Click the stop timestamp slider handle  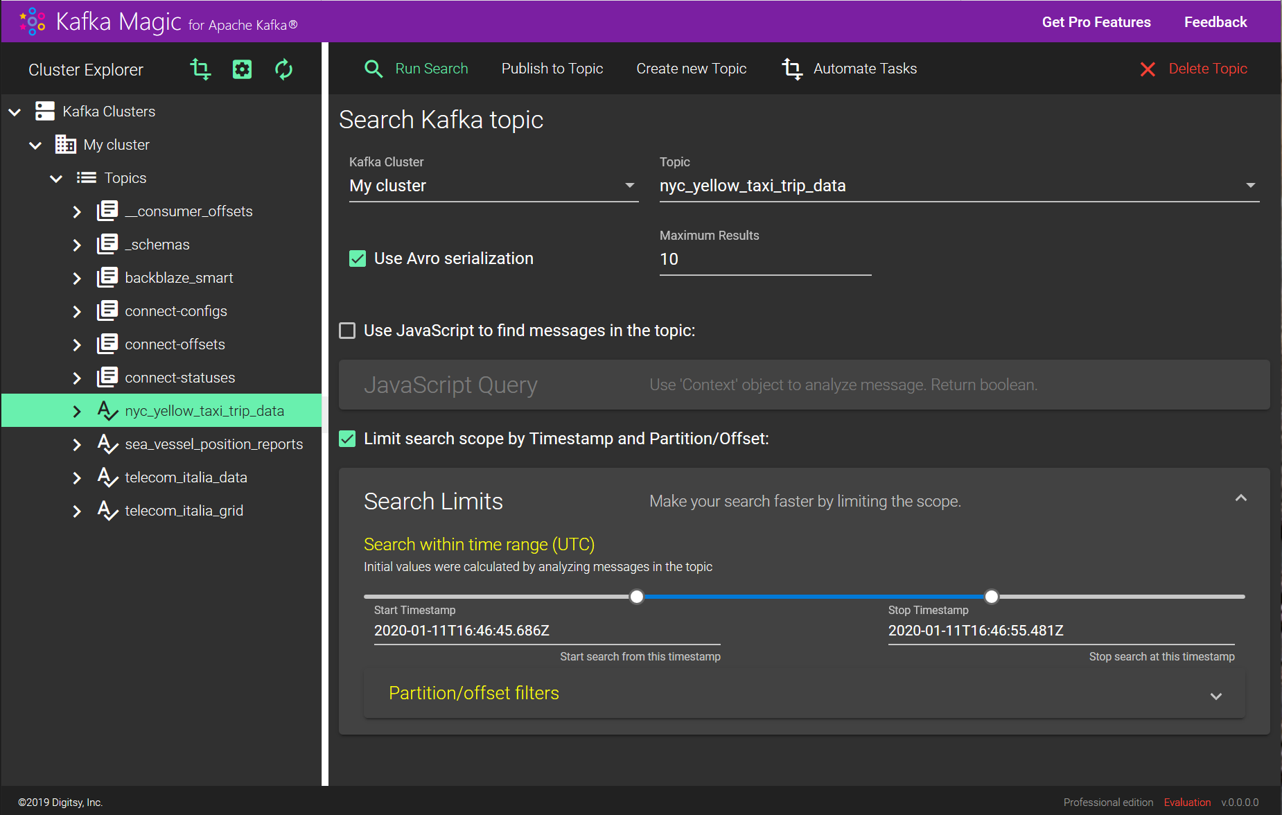coord(992,597)
